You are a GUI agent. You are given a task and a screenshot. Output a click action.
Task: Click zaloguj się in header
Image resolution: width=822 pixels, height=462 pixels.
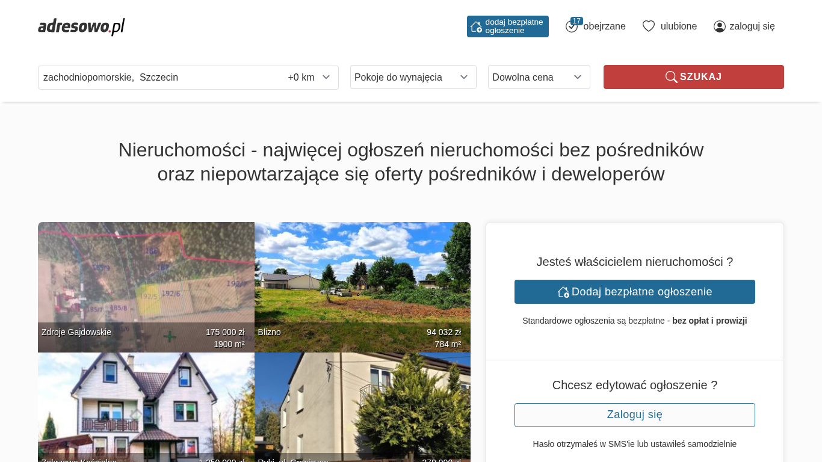click(752, 26)
